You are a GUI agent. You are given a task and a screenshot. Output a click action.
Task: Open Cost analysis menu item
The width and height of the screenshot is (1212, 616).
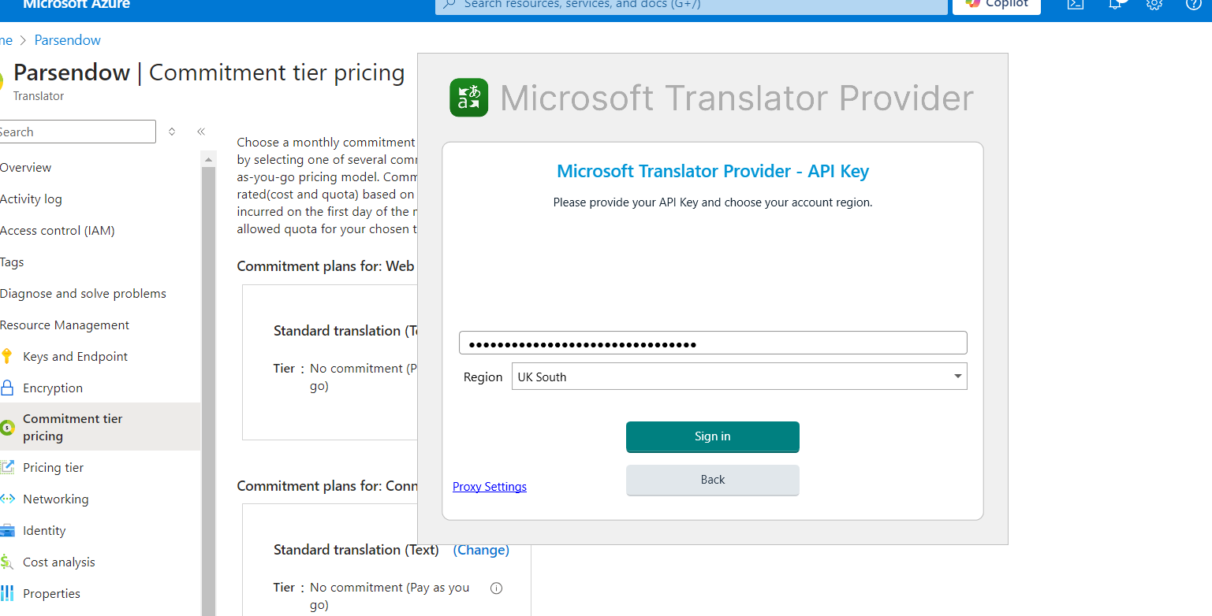click(x=59, y=562)
